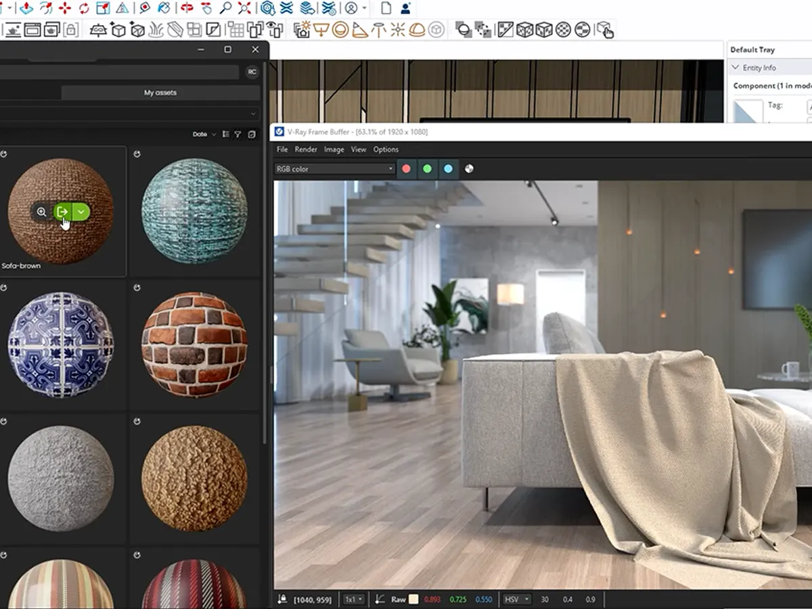This screenshot has width=812, height=609.
Task: Click the magnifier preview icon on Sofa-brown
Action: tap(42, 212)
